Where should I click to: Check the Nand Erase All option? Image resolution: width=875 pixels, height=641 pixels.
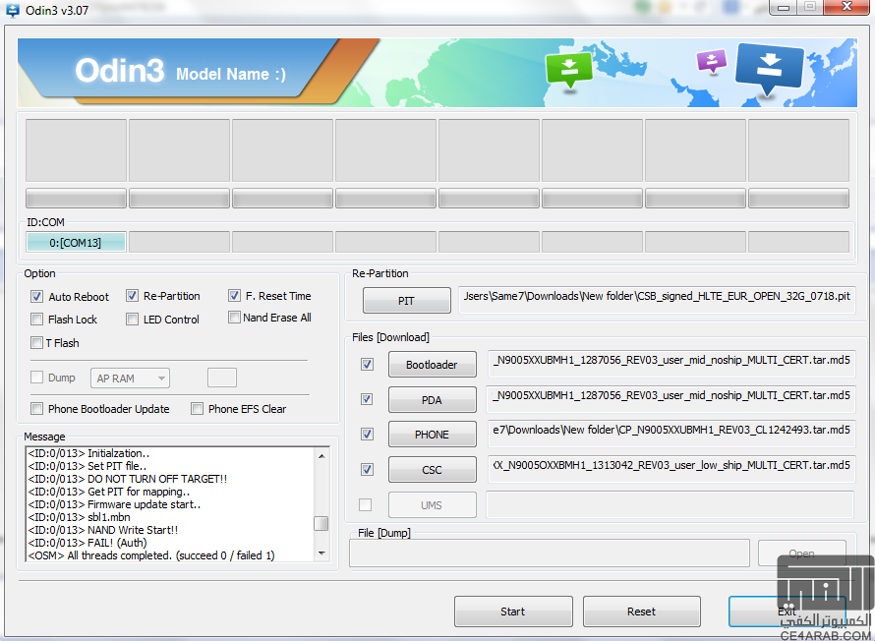pyautogui.click(x=234, y=318)
